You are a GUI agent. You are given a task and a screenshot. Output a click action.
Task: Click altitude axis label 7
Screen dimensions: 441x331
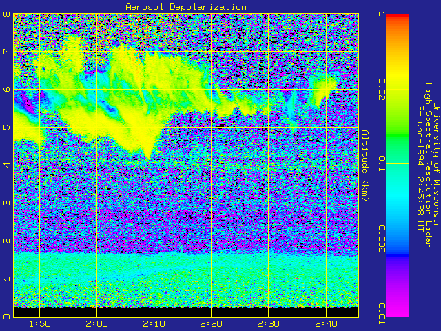[x=7, y=52]
